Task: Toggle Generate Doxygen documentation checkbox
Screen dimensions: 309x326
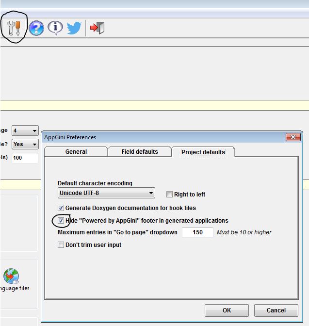Action: pyautogui.click(x=61, y=208)
